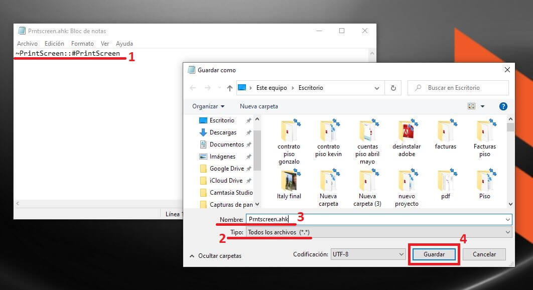Expand the path chevron after Este equipo

click(292, 88)
